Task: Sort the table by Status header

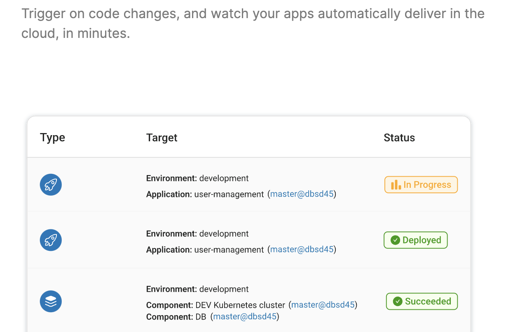Action: coord(399,137)
